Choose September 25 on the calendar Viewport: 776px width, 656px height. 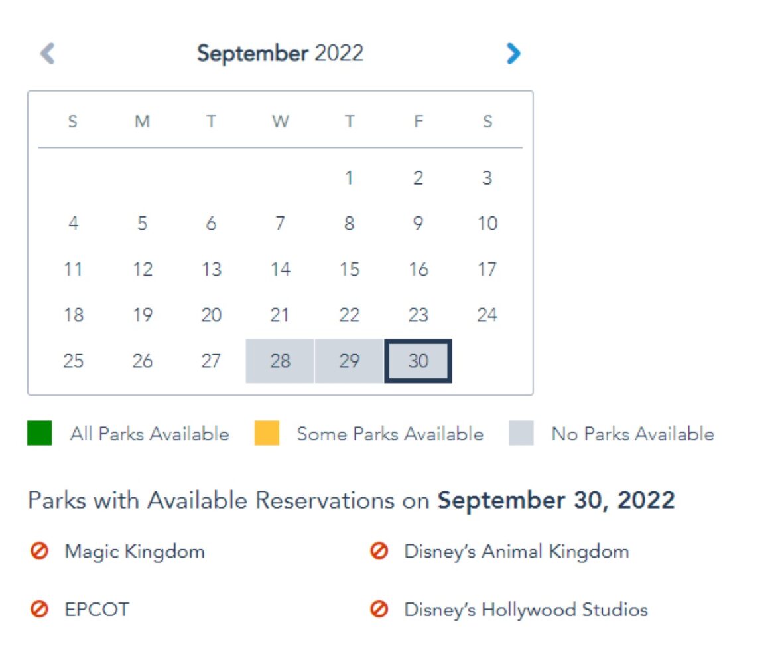pos(73,361)
